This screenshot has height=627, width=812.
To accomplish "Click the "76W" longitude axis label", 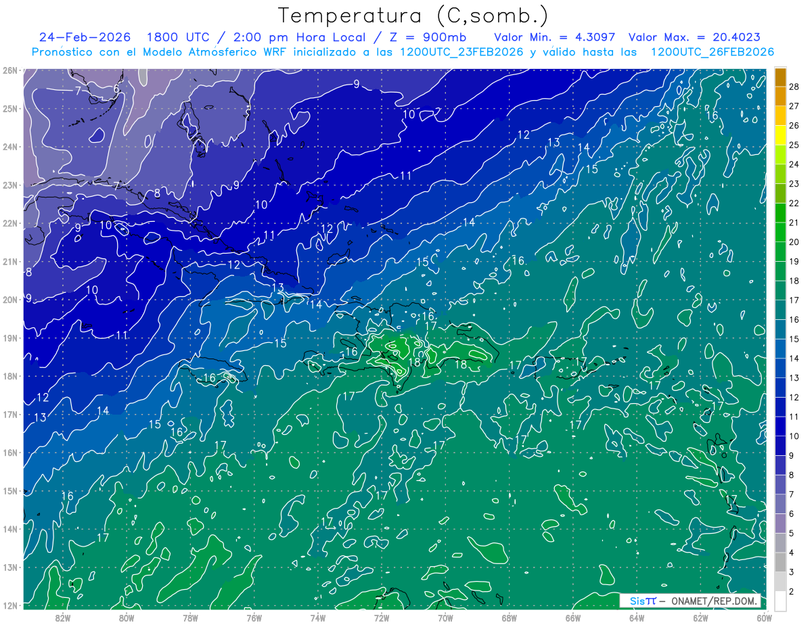I will click(254, 618).
